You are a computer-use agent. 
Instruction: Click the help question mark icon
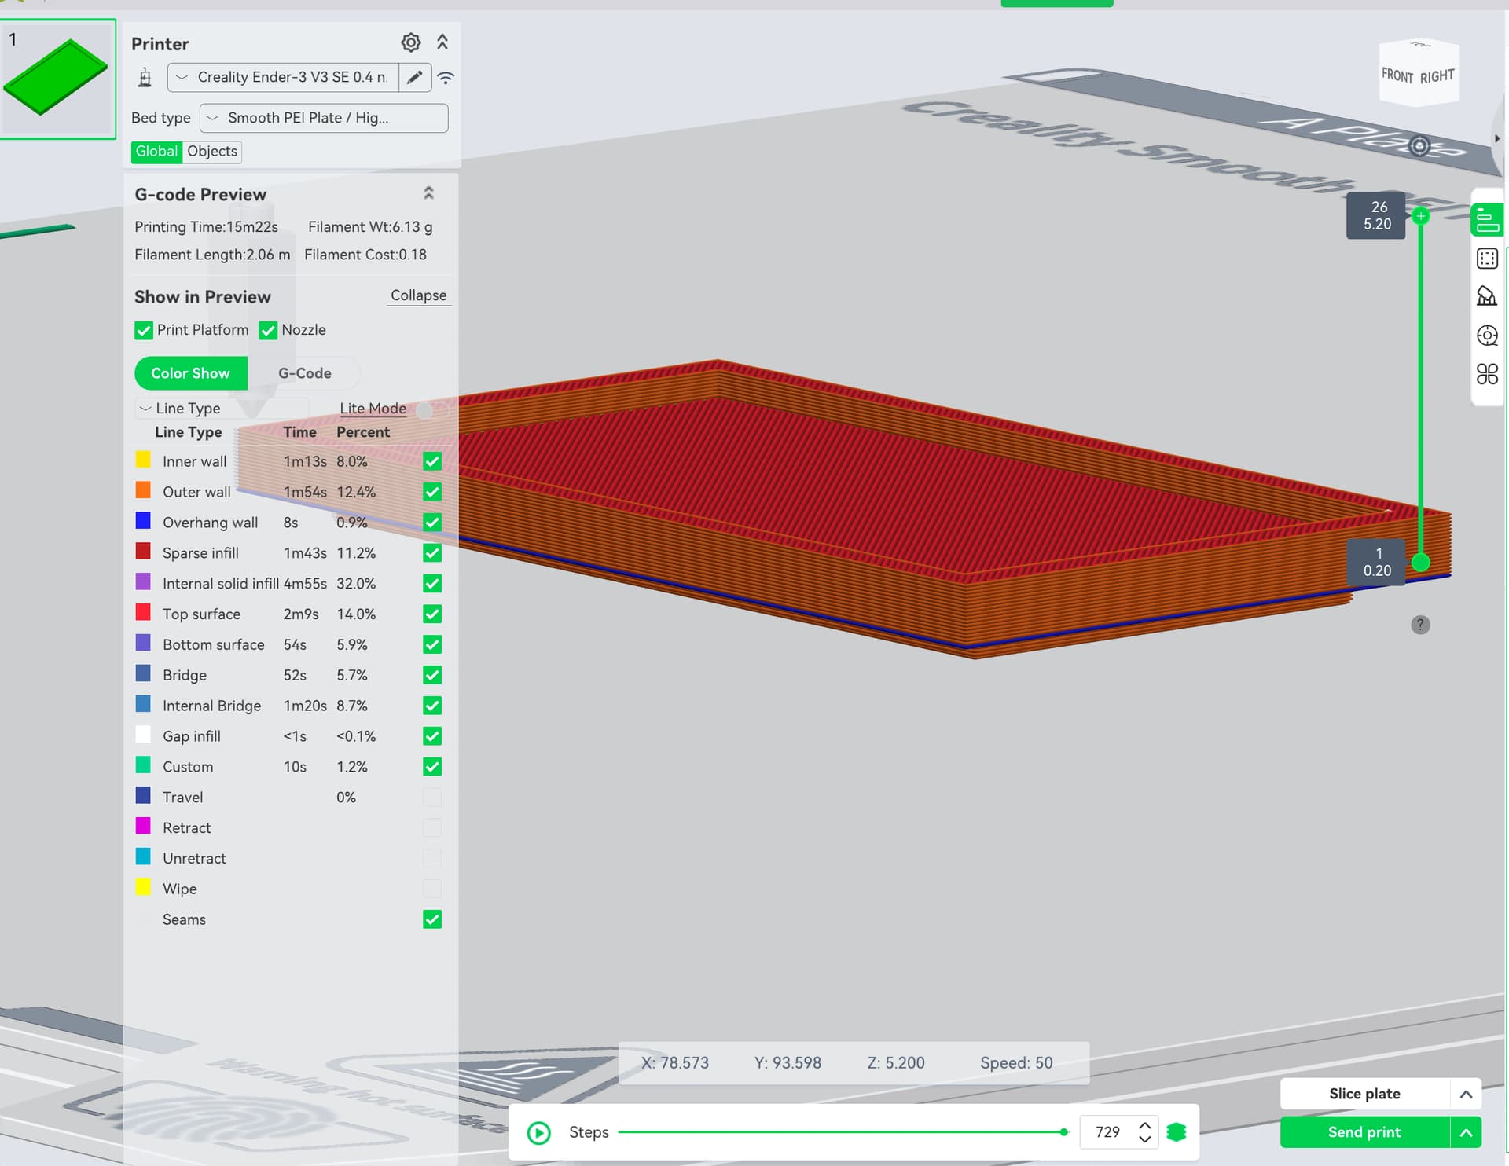coord(1420,625)
